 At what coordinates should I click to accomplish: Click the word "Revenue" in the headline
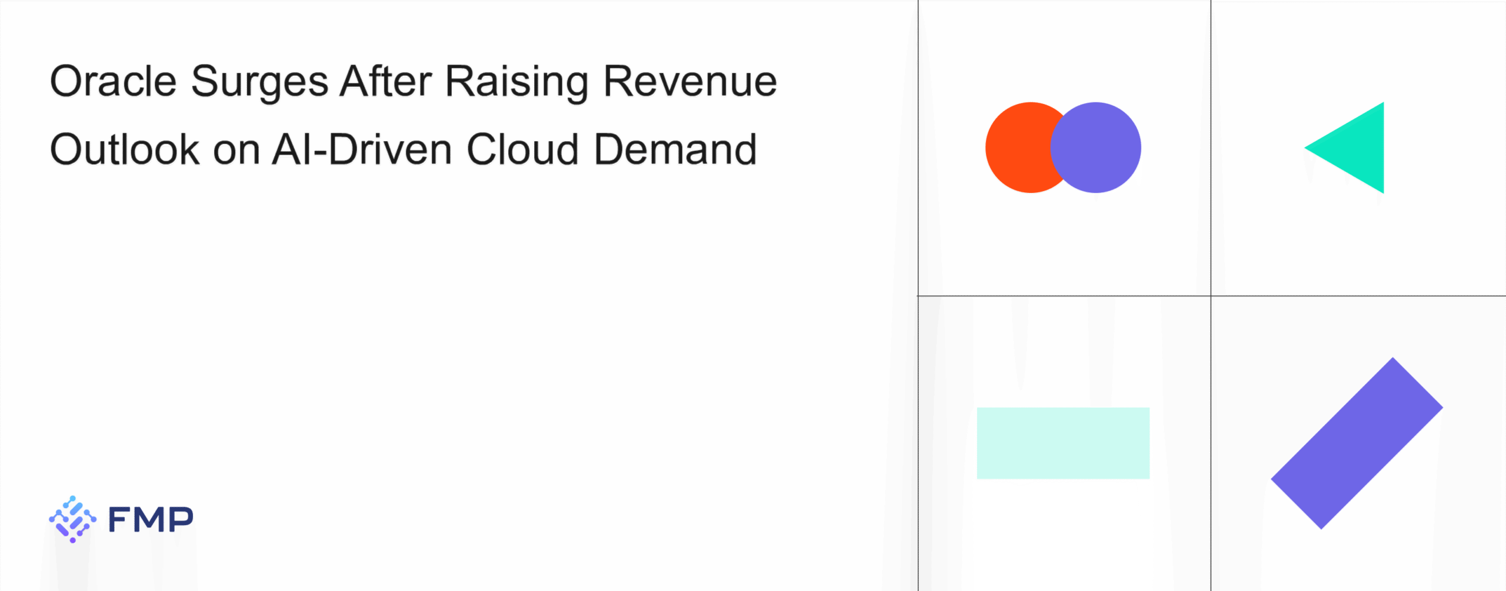click(x=690, y=81)
